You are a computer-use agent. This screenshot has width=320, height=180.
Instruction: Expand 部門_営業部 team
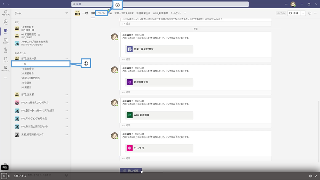[28, 95]
